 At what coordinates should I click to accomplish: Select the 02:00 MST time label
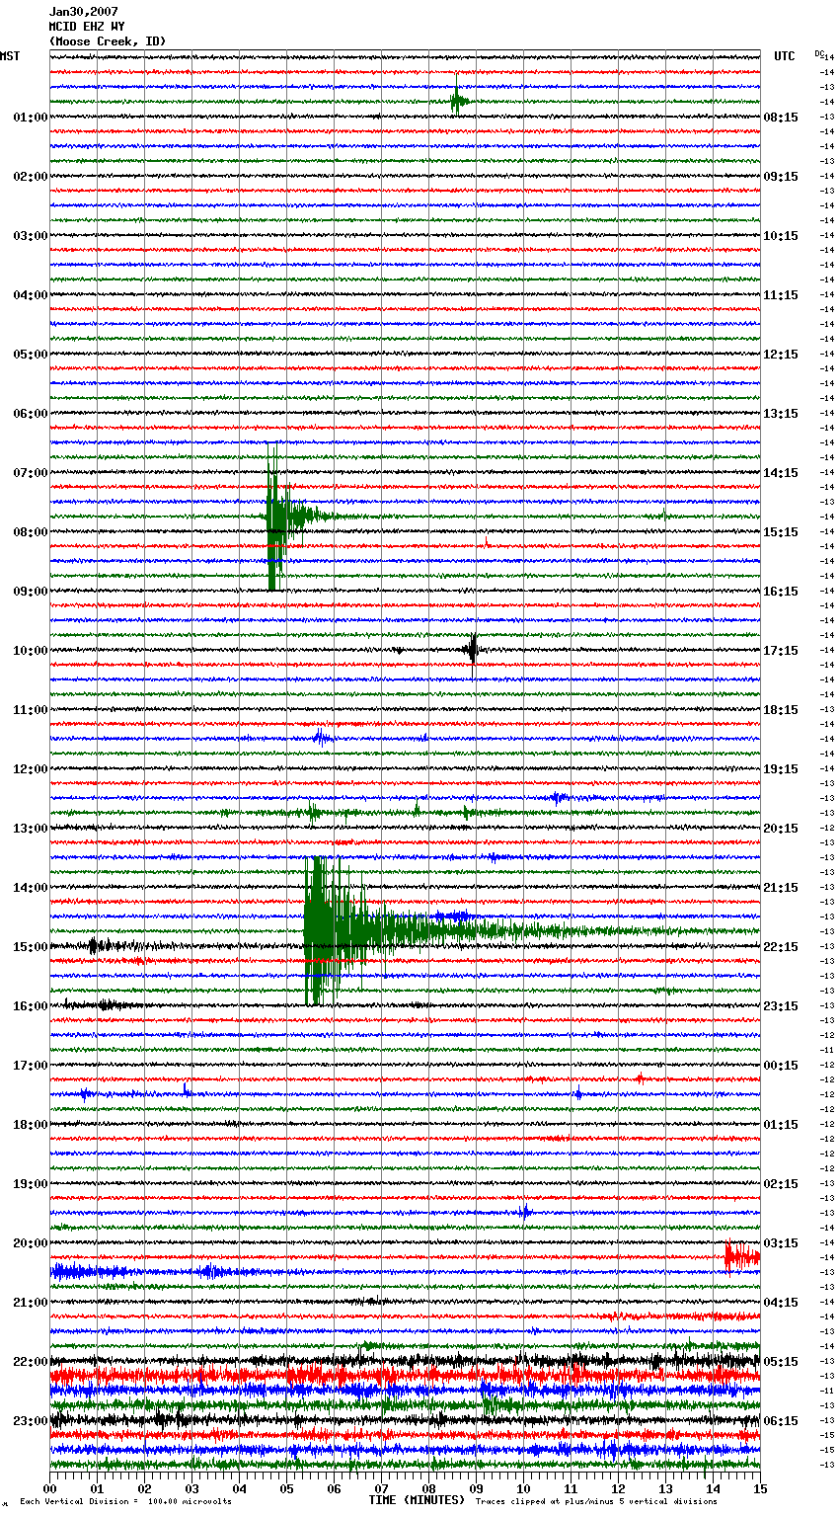tap(31, 177)
